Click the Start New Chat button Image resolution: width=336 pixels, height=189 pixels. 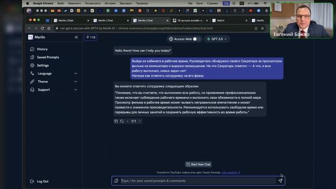(198, 164)
